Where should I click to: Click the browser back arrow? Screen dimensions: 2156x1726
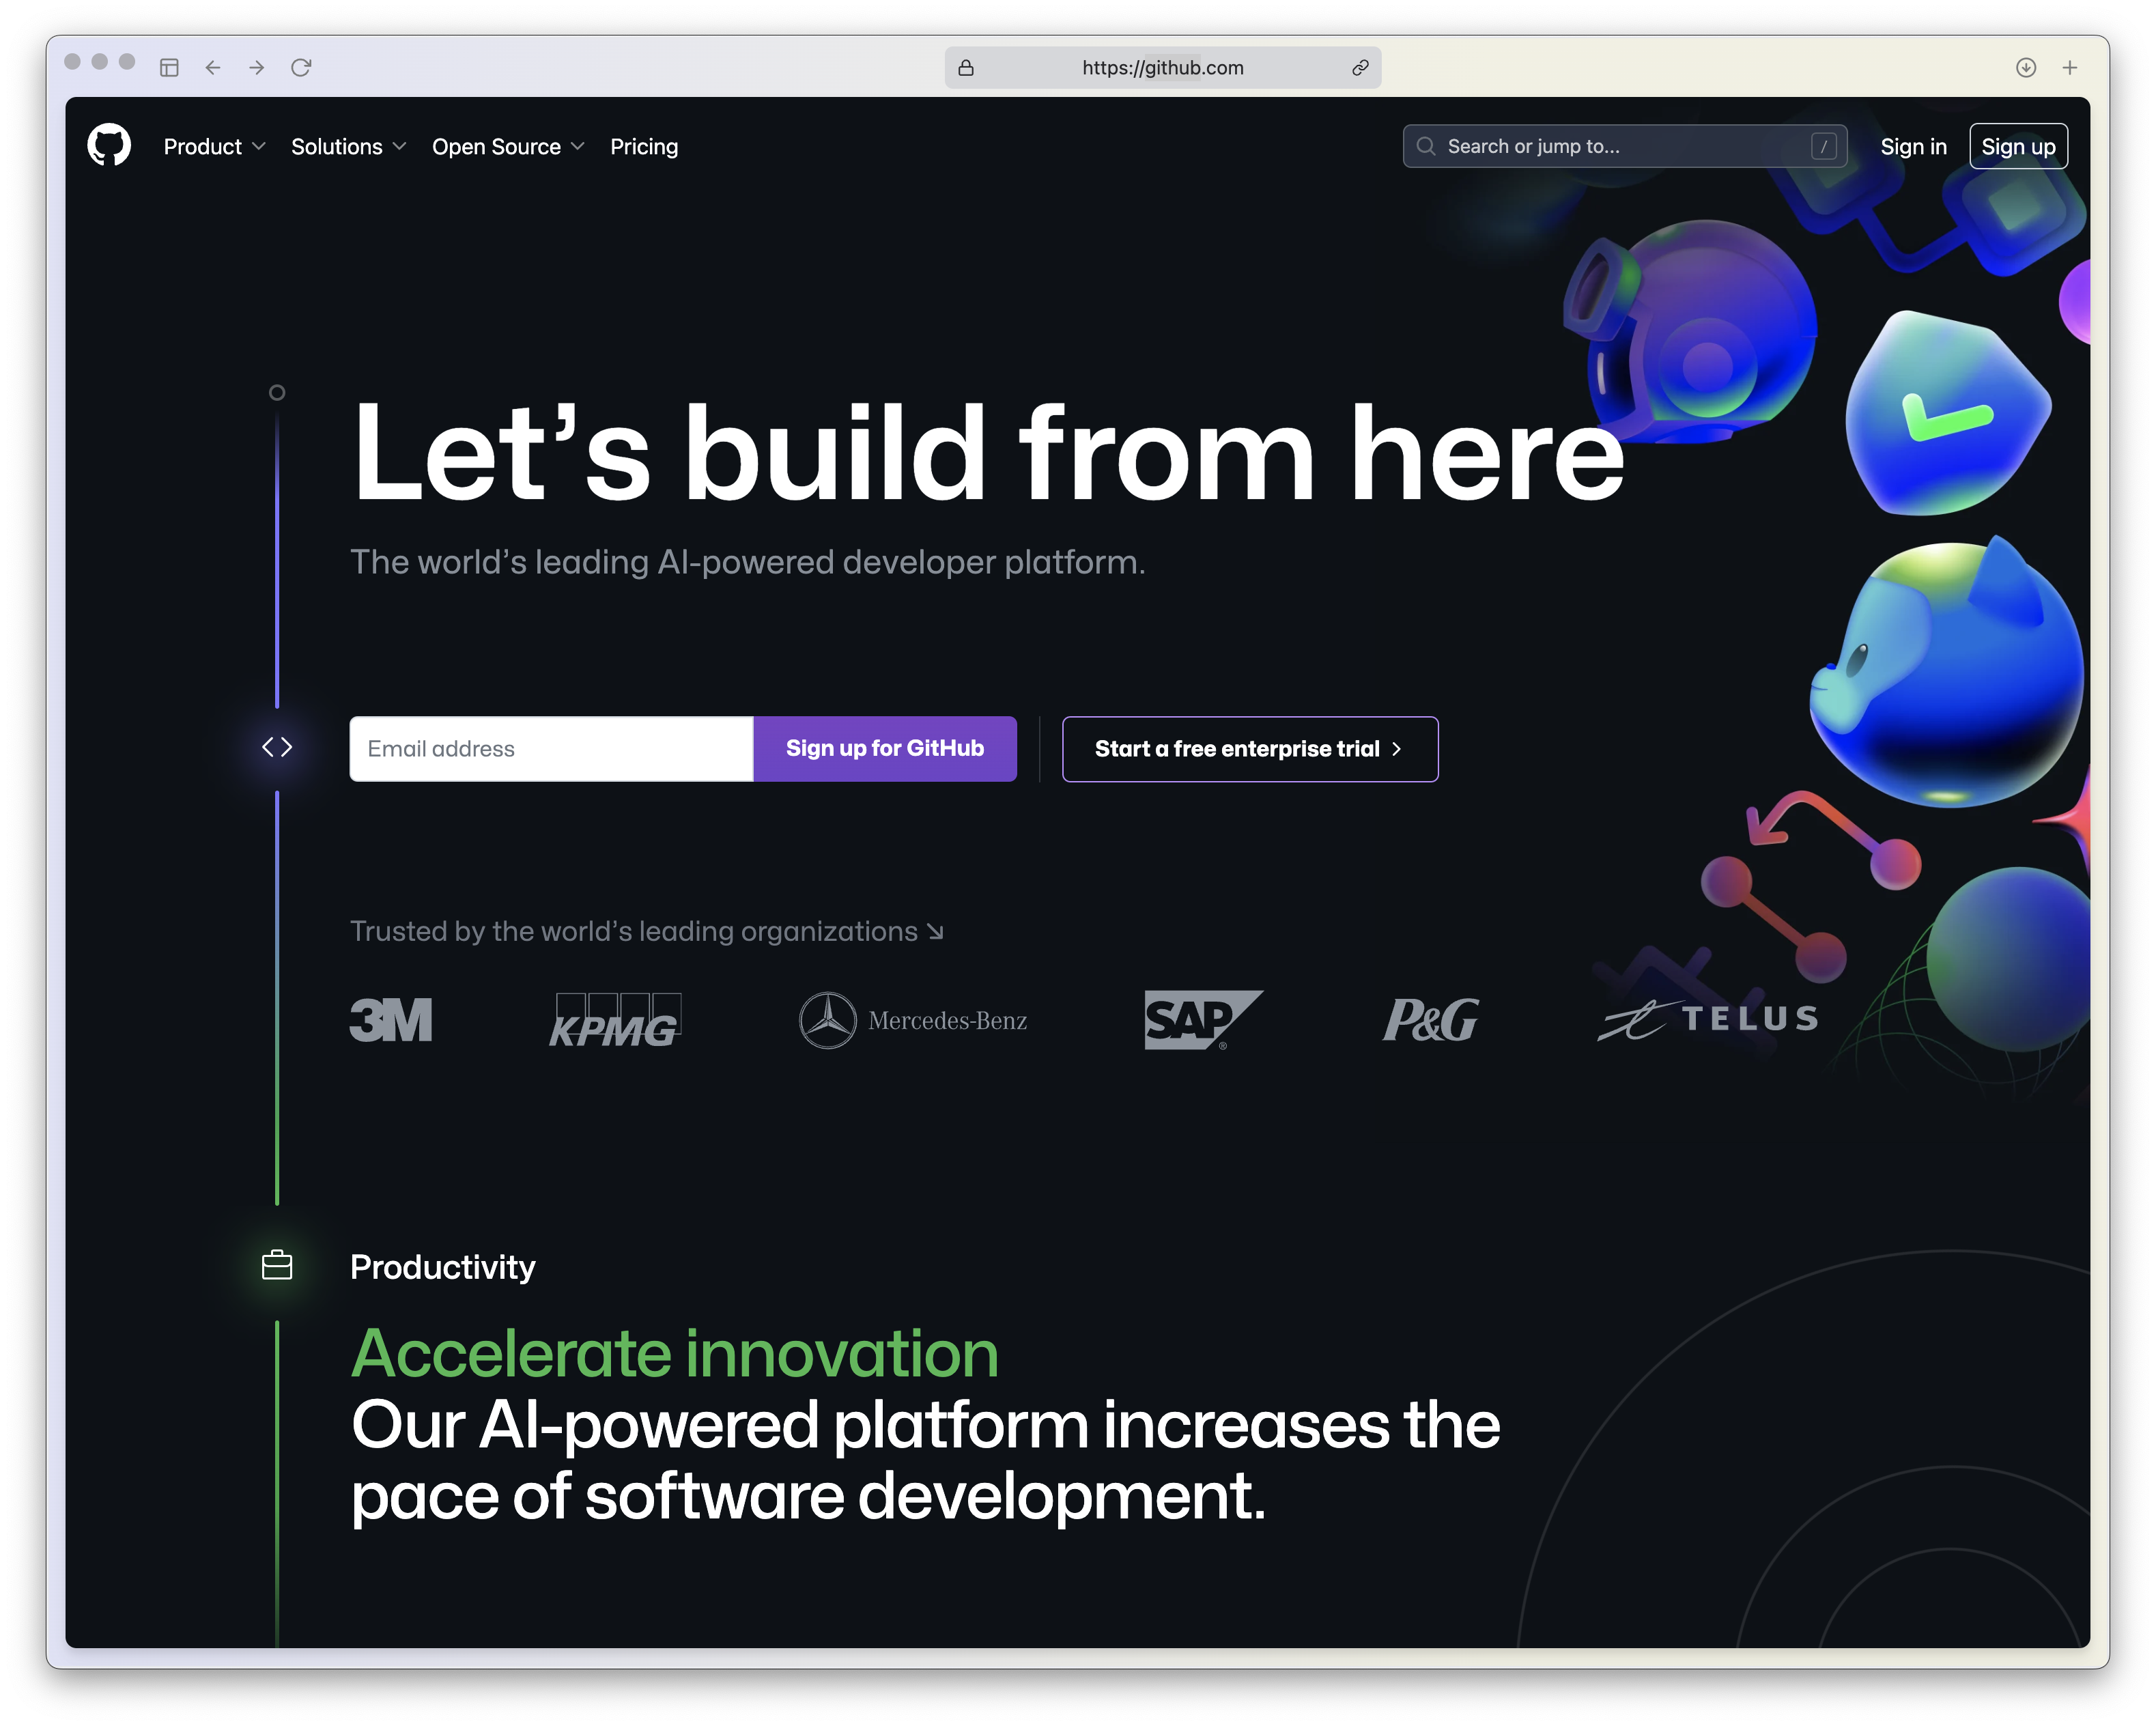(x=213, y=67)
